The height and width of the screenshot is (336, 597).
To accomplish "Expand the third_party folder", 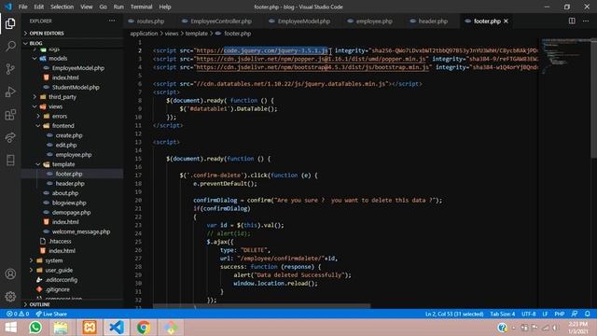I will coord(62,97).
